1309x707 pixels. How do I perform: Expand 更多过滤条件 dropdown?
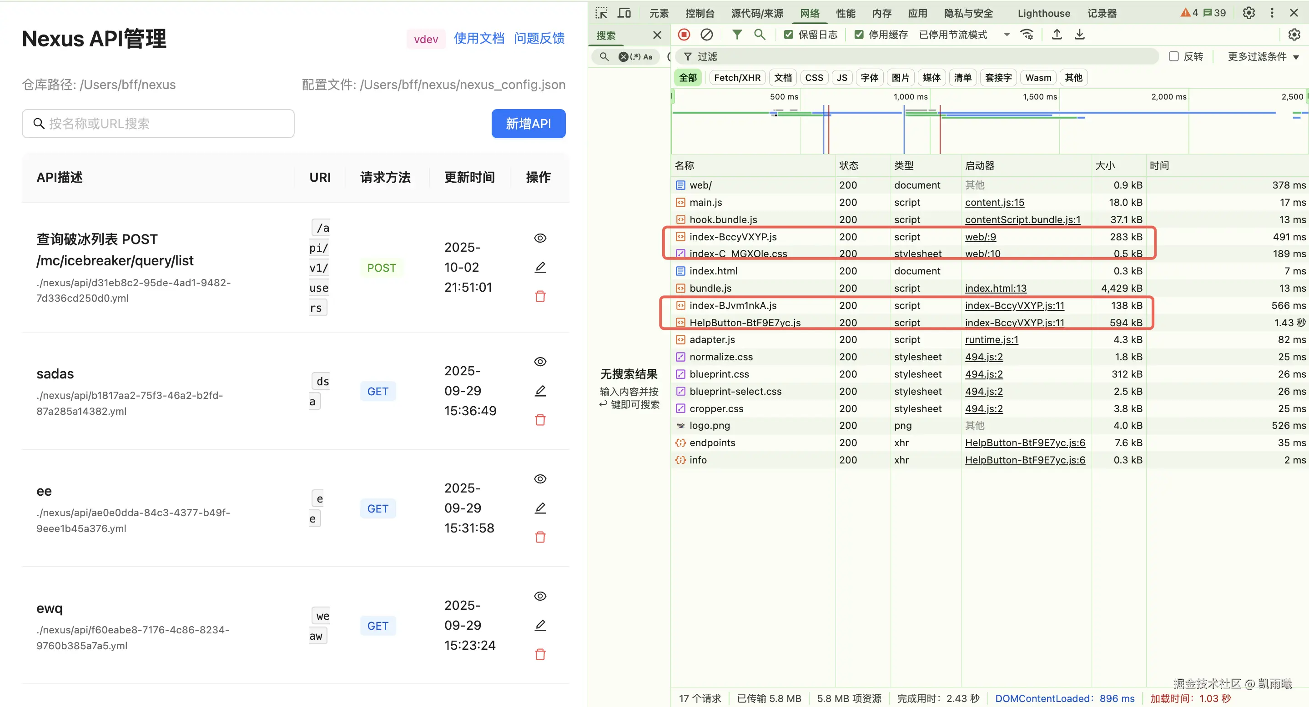coord(1263,56)
